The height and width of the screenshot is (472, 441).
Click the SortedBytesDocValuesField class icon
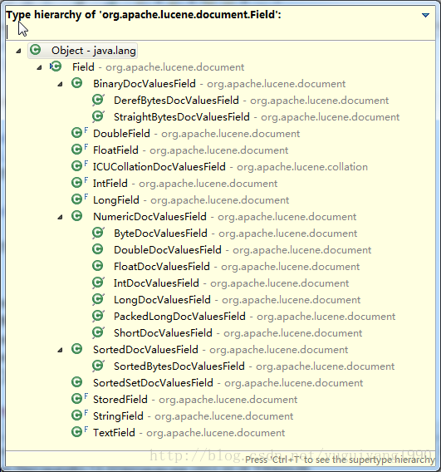98,366
